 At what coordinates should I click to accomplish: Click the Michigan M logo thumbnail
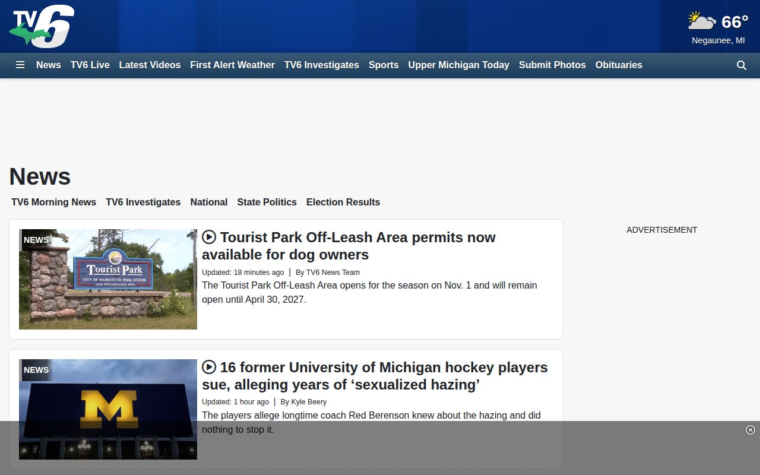click(x=108, y=409)
